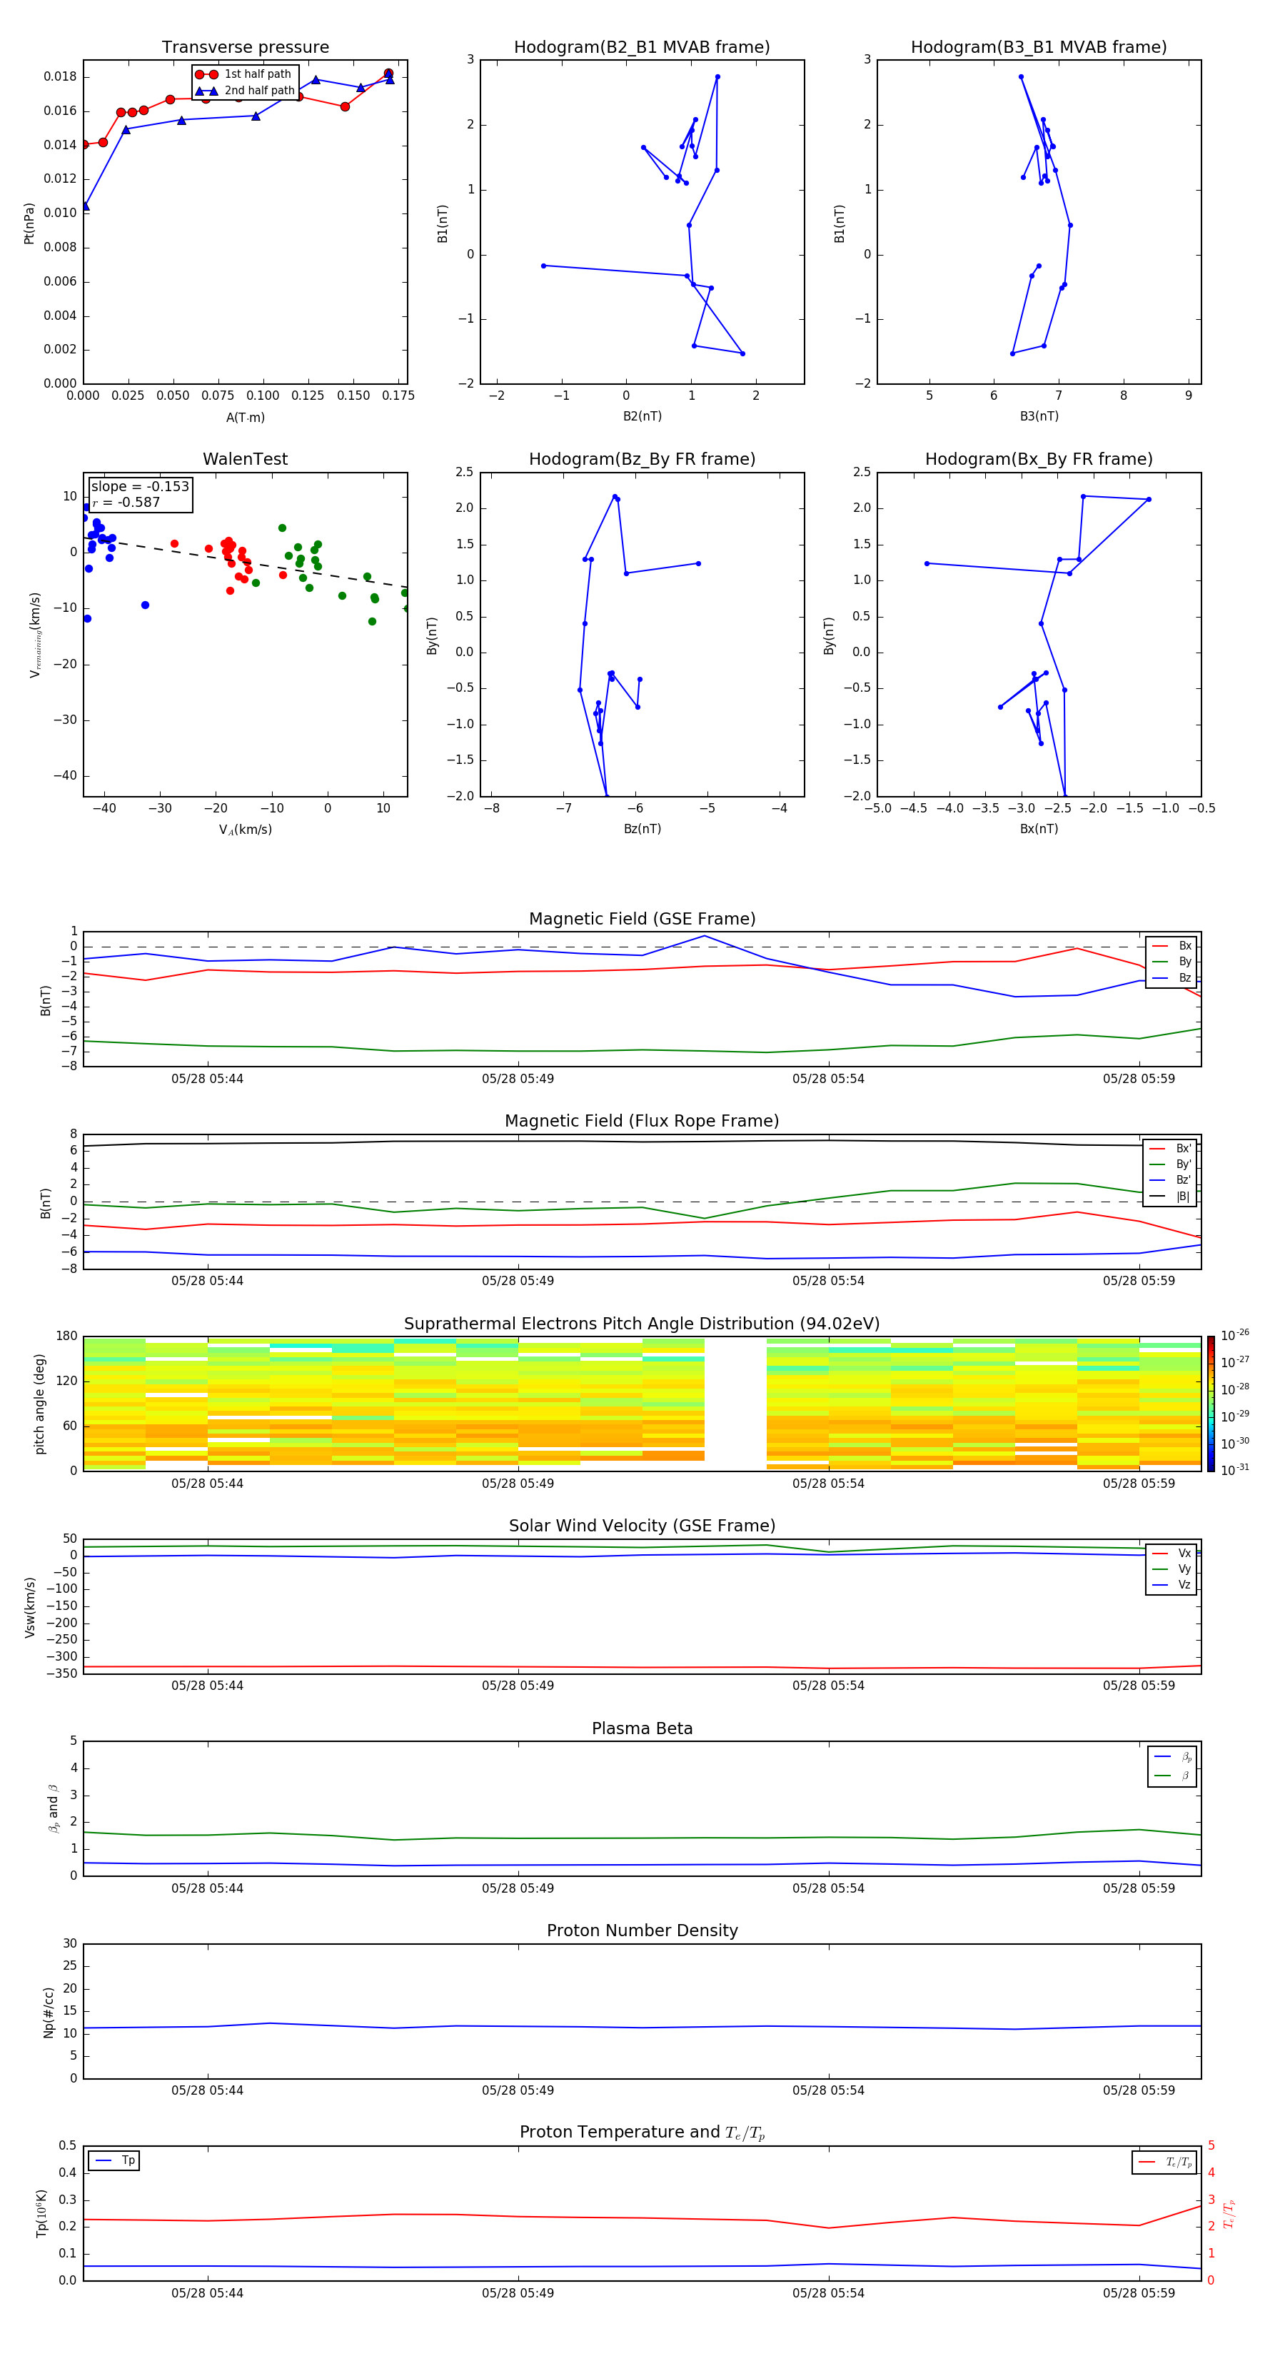Click the Te/Tp legend in Proton Temperature plot
Viewport: 1285px width, 2356px height.
click(x=1165, y=2162)
